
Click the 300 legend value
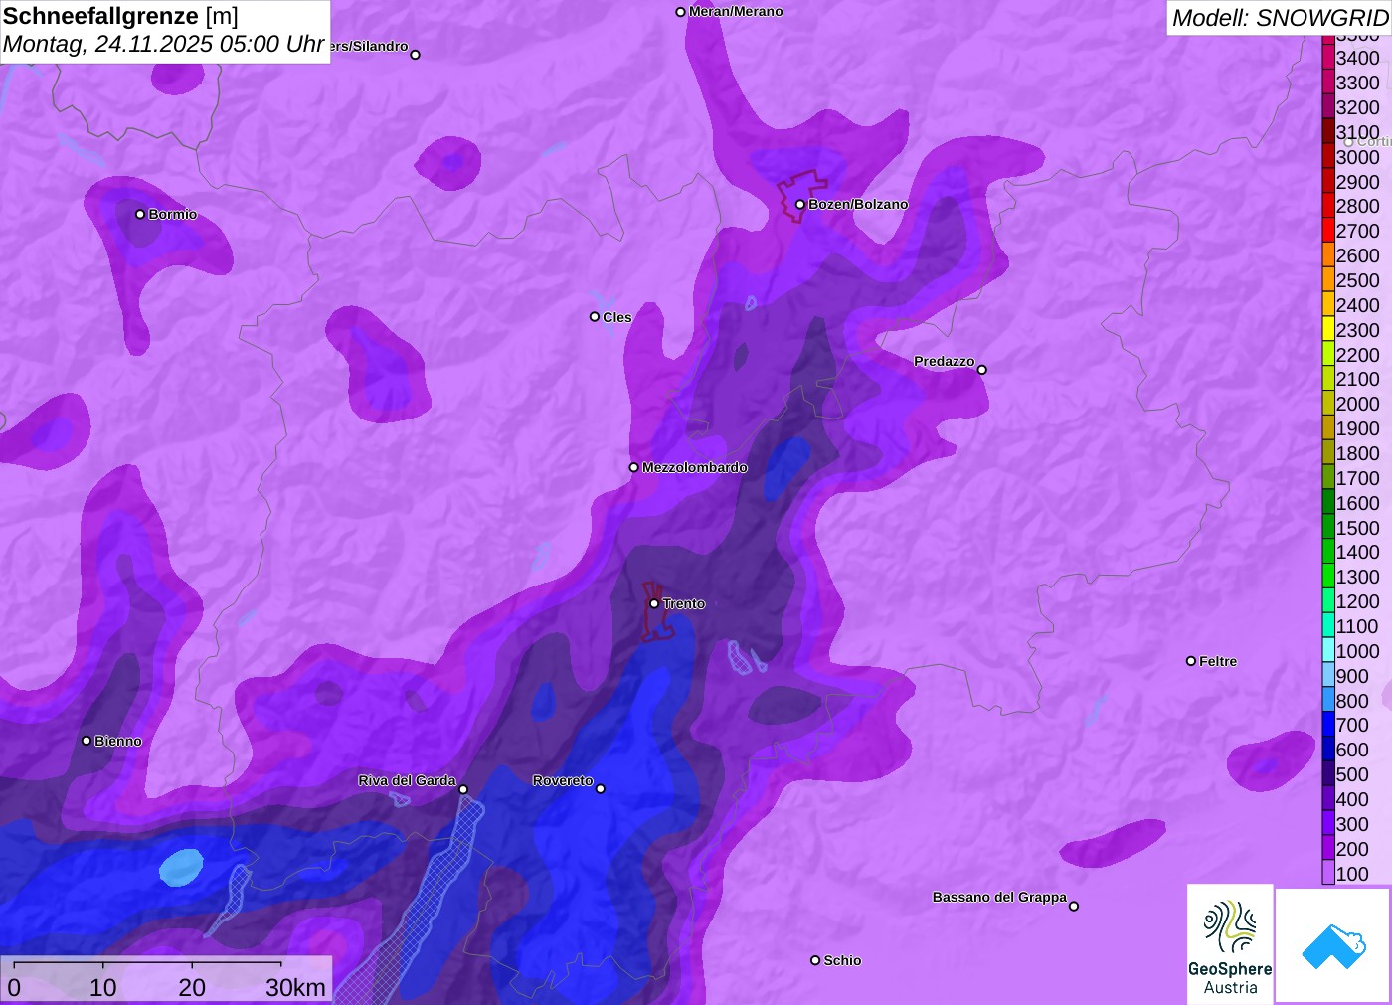point(1352,824)
